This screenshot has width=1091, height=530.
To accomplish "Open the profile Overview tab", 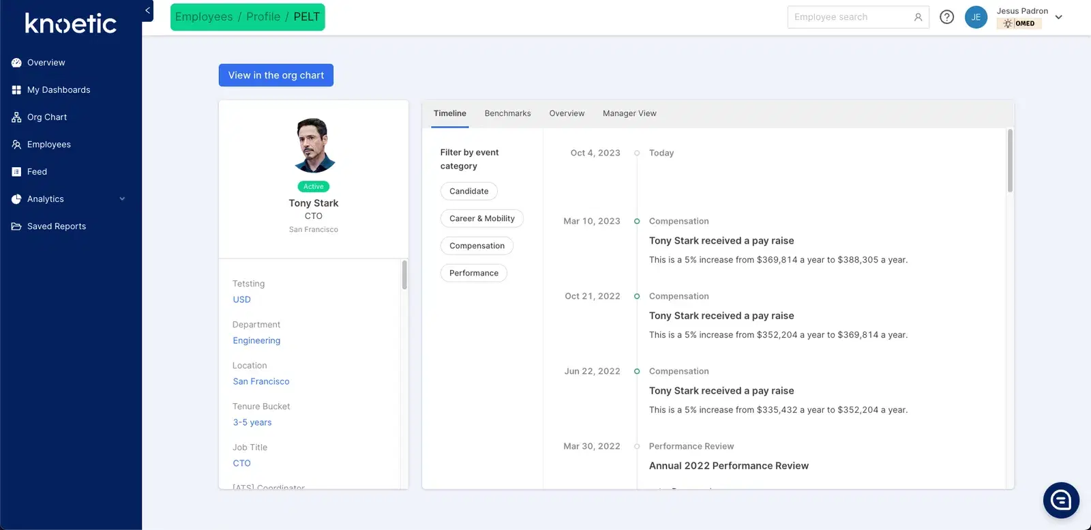I will (567, 114).
